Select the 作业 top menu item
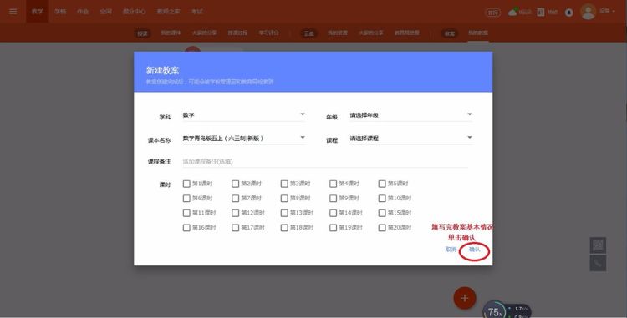Image resolution: width=627 pixels, height=318 pixels. 83,12
